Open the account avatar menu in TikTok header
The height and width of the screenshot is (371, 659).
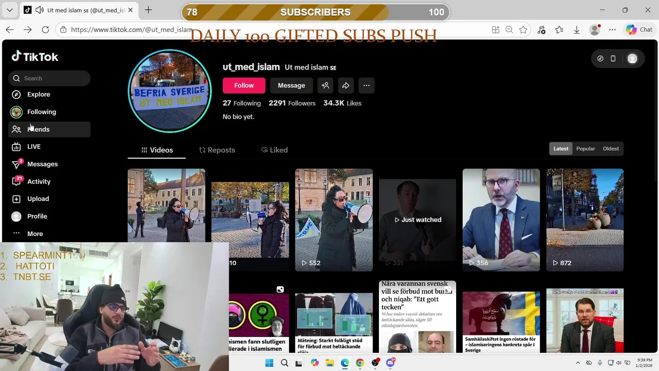tap(632, 59)
